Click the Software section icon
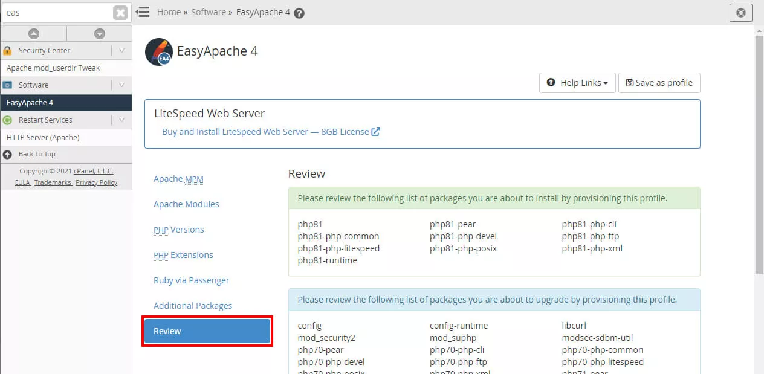The height and width of the screenshot is (374, 764). point(7,85)
